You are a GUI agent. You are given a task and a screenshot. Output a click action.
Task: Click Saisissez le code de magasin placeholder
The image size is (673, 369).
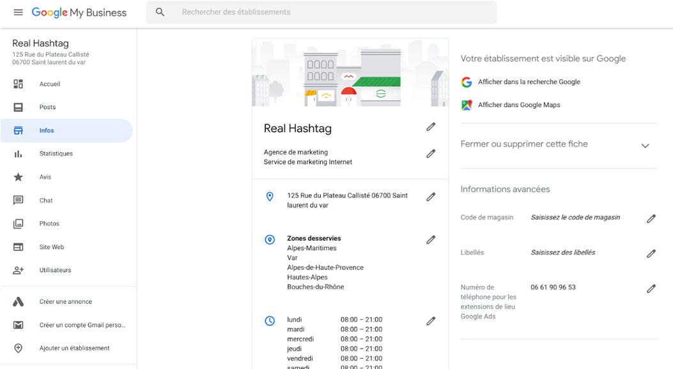(x=575, y=217)
